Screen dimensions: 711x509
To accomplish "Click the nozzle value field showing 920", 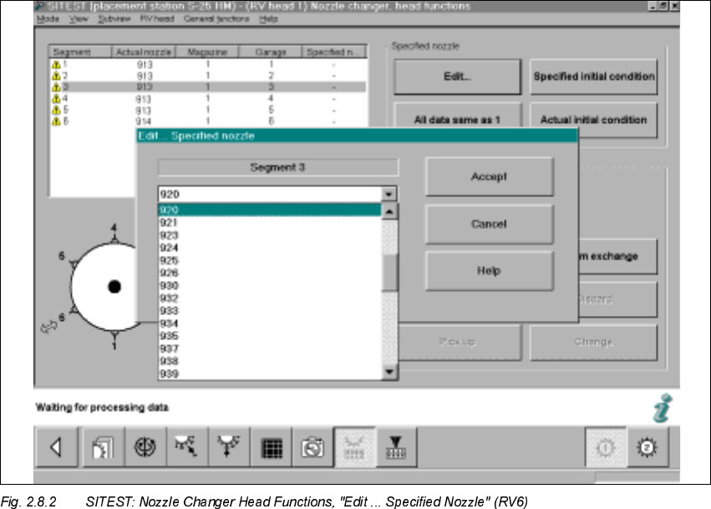I will pos(270,194).
